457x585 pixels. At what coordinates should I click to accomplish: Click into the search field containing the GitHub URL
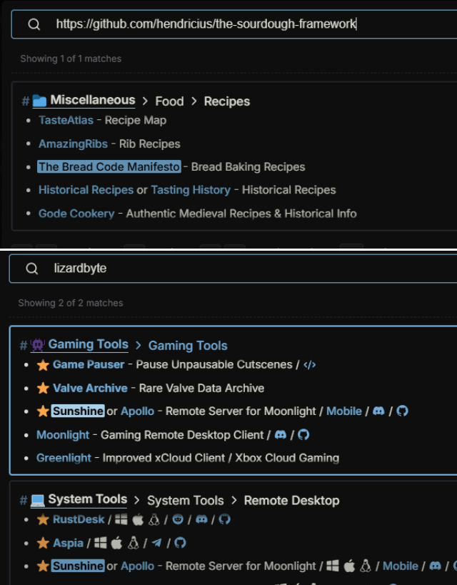(234, 24)
